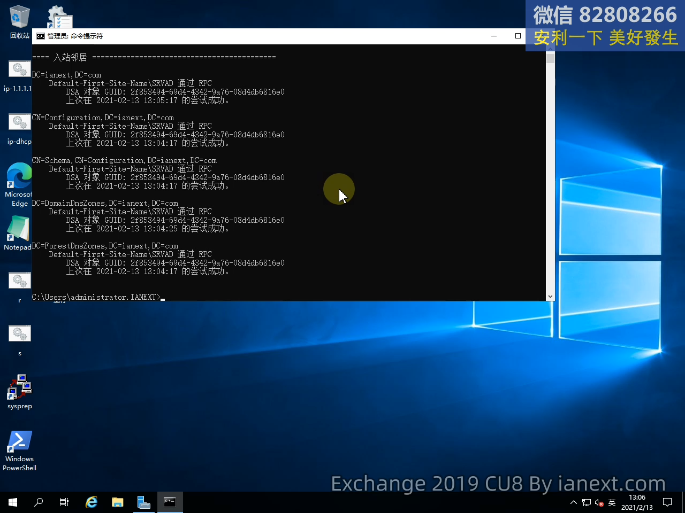Click the DC=DomainDnsZones,DC=ianext,DC=com line
The height and width of the screenshot is (513, 685).
105,203
